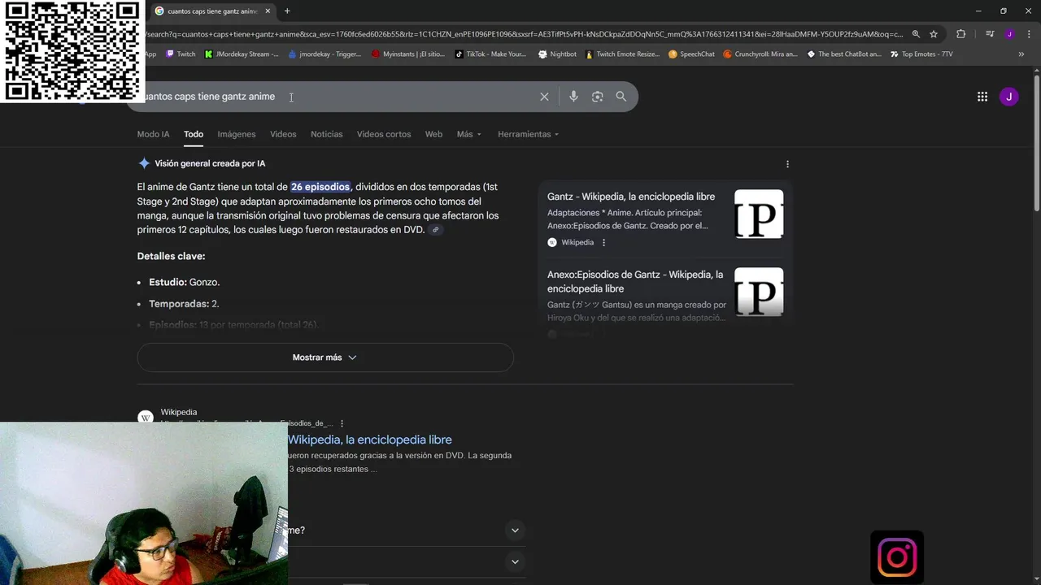The width and height of the screenshot is (1041, 585).
Task: Expand the second related question chevron
Action: pos(515,561)
